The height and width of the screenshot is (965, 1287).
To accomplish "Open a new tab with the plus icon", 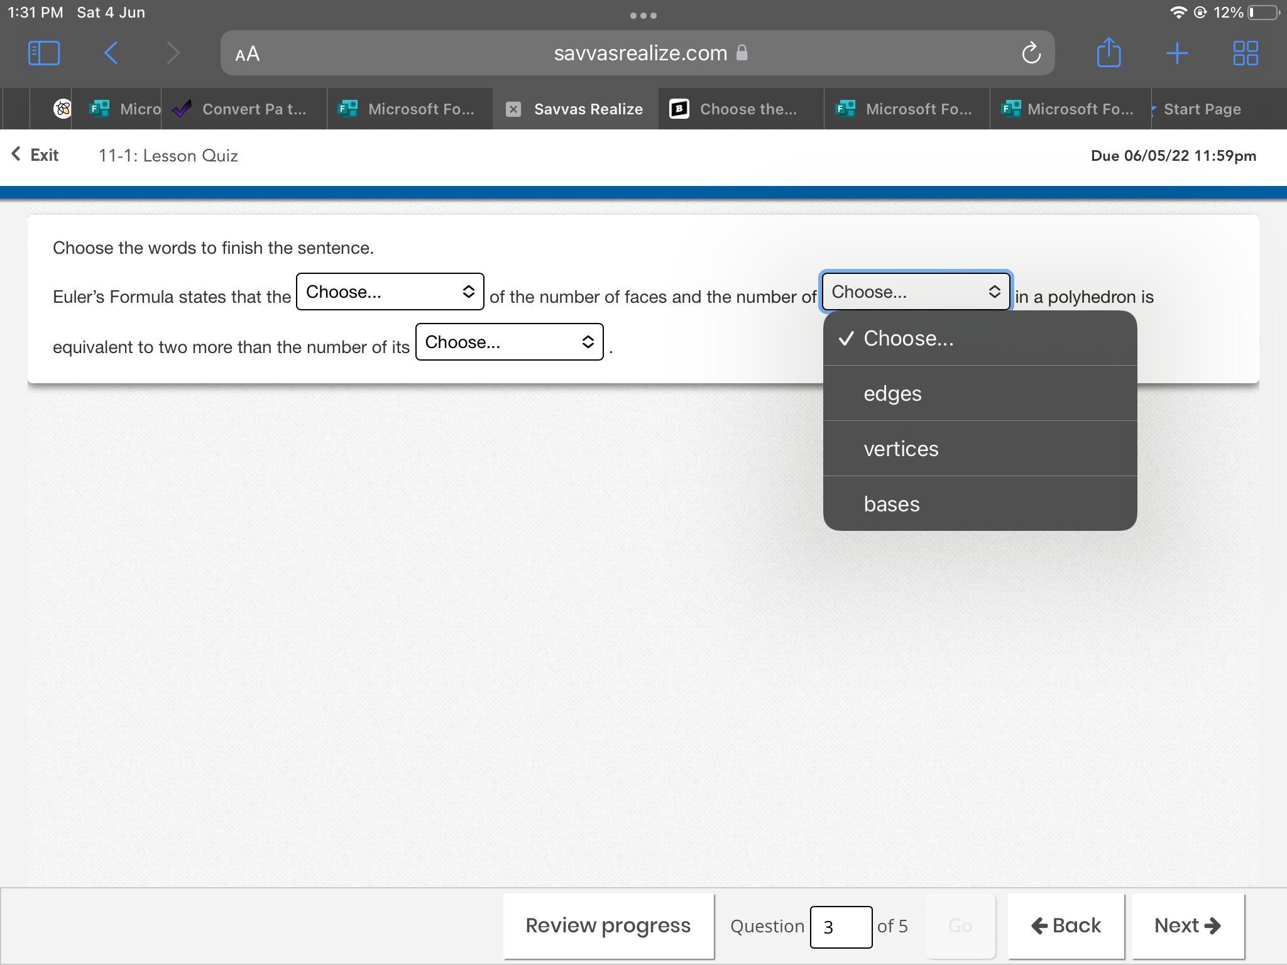I will 1176,53.
